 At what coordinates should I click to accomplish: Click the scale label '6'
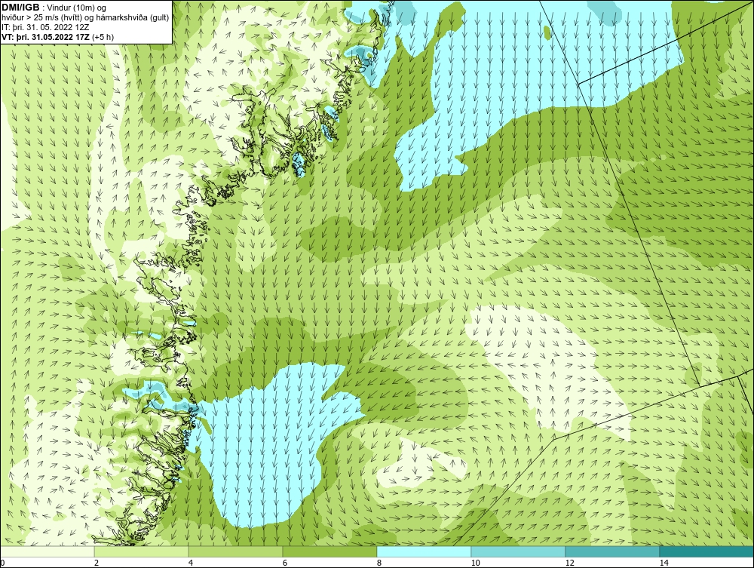point(285,563)
